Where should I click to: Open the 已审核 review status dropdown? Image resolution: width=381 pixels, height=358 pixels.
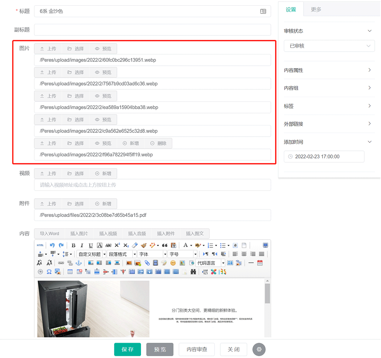pyautogui.click(x=329, y=46)
